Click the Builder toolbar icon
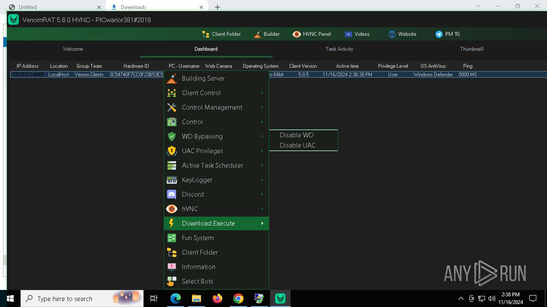547x307 pixels. tap(257, 34)
